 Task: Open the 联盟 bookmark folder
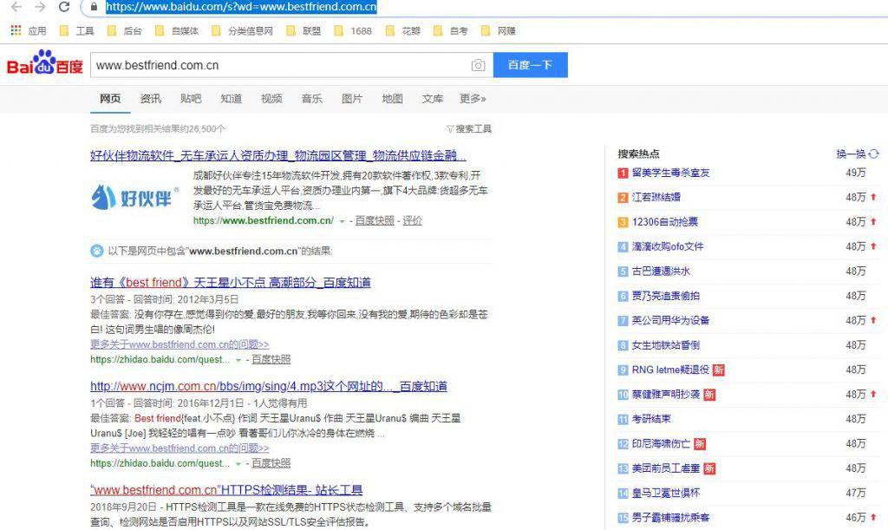pyautogui.click(x=304, y=30)
